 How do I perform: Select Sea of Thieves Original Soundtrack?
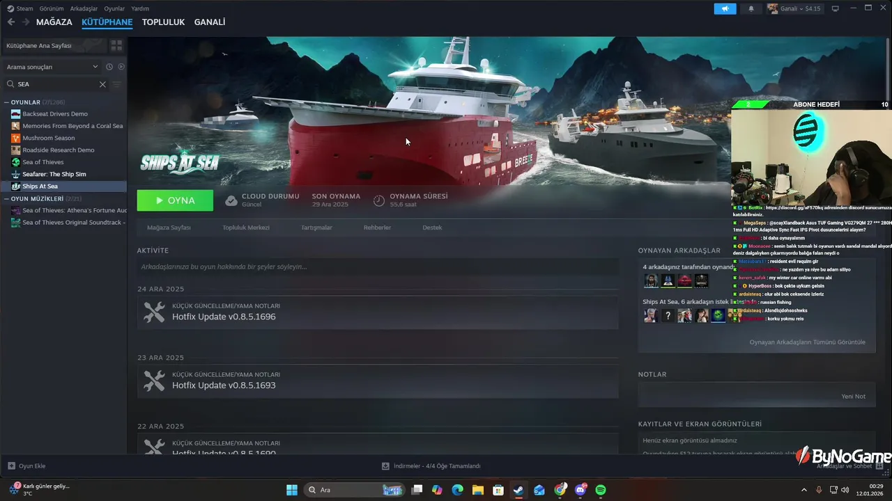[x=63, y=223]
